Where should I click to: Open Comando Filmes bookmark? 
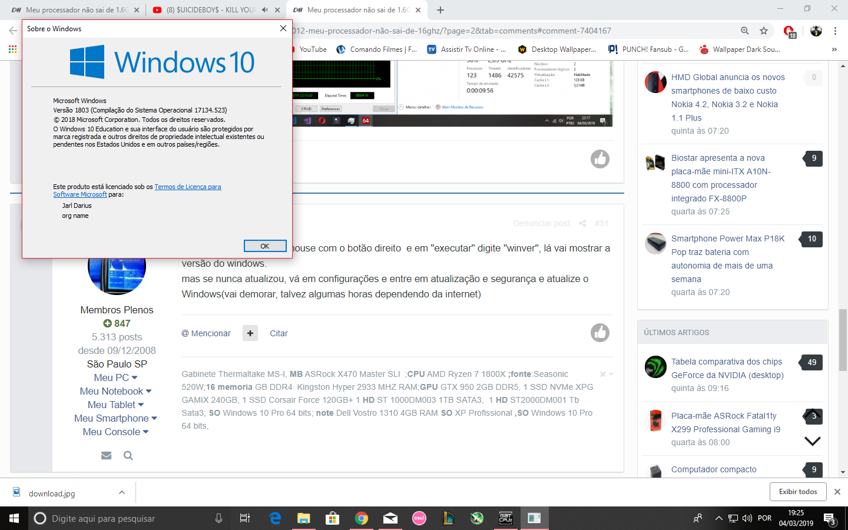pyautogui.click(x=376, y=49)
